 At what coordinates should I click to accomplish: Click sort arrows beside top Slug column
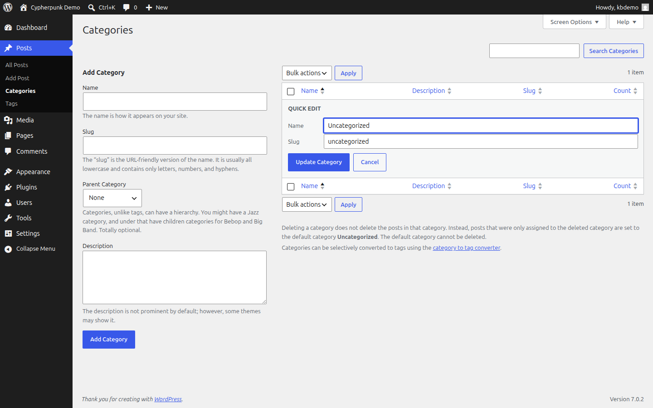click(540, 91)
